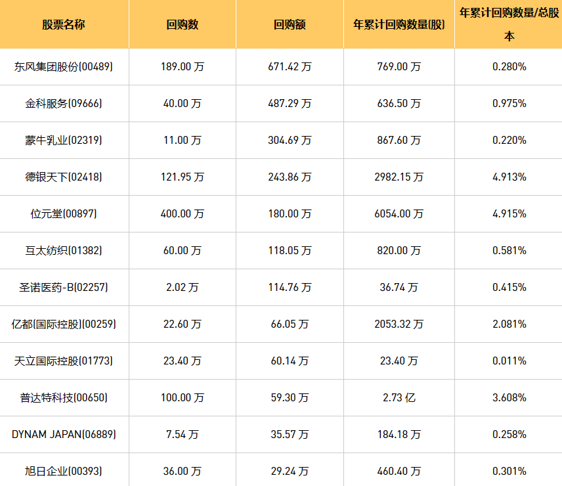This screenshot has width=562, height=486.
Task: Select the 天立国际控股(01773) stock name
Action: tap(64, 361)
